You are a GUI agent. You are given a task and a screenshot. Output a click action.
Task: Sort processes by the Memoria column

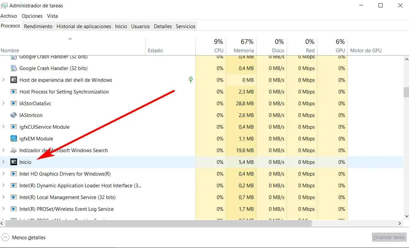(x=243, y=50)
